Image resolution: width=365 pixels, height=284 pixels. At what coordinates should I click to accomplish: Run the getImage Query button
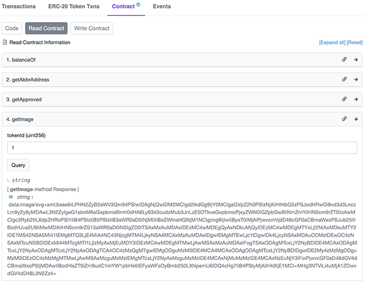tap(18, 165)
